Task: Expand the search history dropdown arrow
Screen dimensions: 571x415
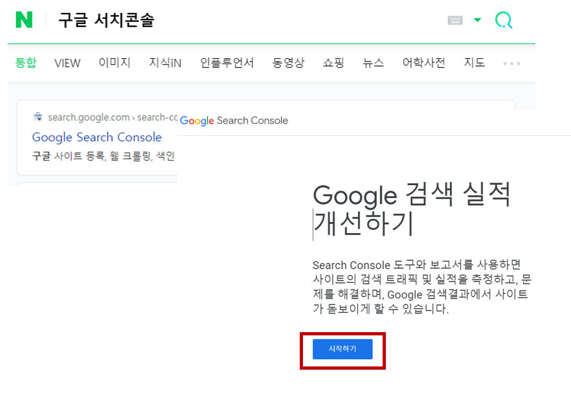Action: click(477, 19)
